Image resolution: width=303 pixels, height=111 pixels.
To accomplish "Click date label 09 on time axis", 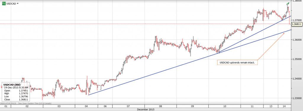I will pos(192,106).
